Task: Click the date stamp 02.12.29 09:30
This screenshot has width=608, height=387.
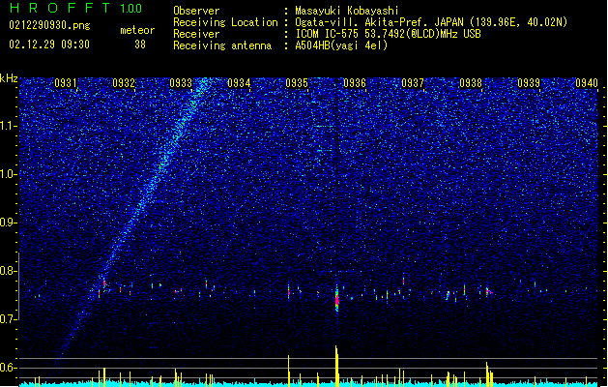Action: point(49,45)
